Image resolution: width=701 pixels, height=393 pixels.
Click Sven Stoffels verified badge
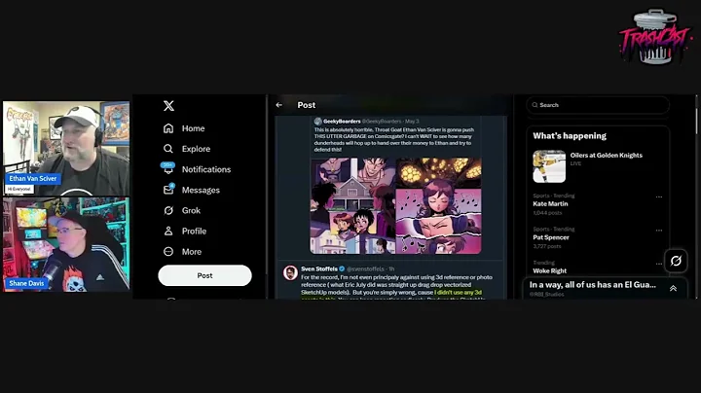(342, 268)
